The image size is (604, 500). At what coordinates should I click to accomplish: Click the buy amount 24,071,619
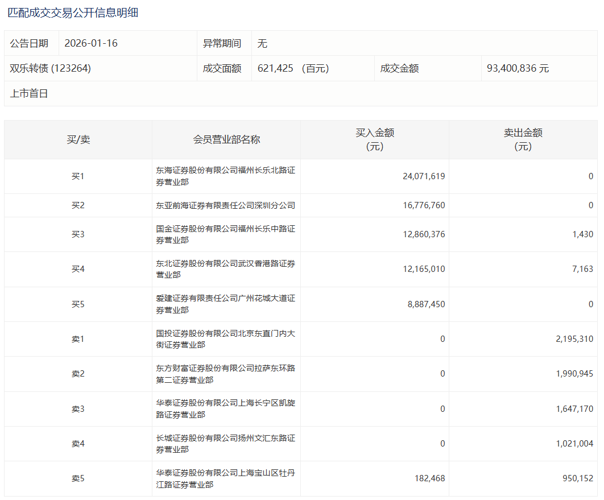coord(423,176)
